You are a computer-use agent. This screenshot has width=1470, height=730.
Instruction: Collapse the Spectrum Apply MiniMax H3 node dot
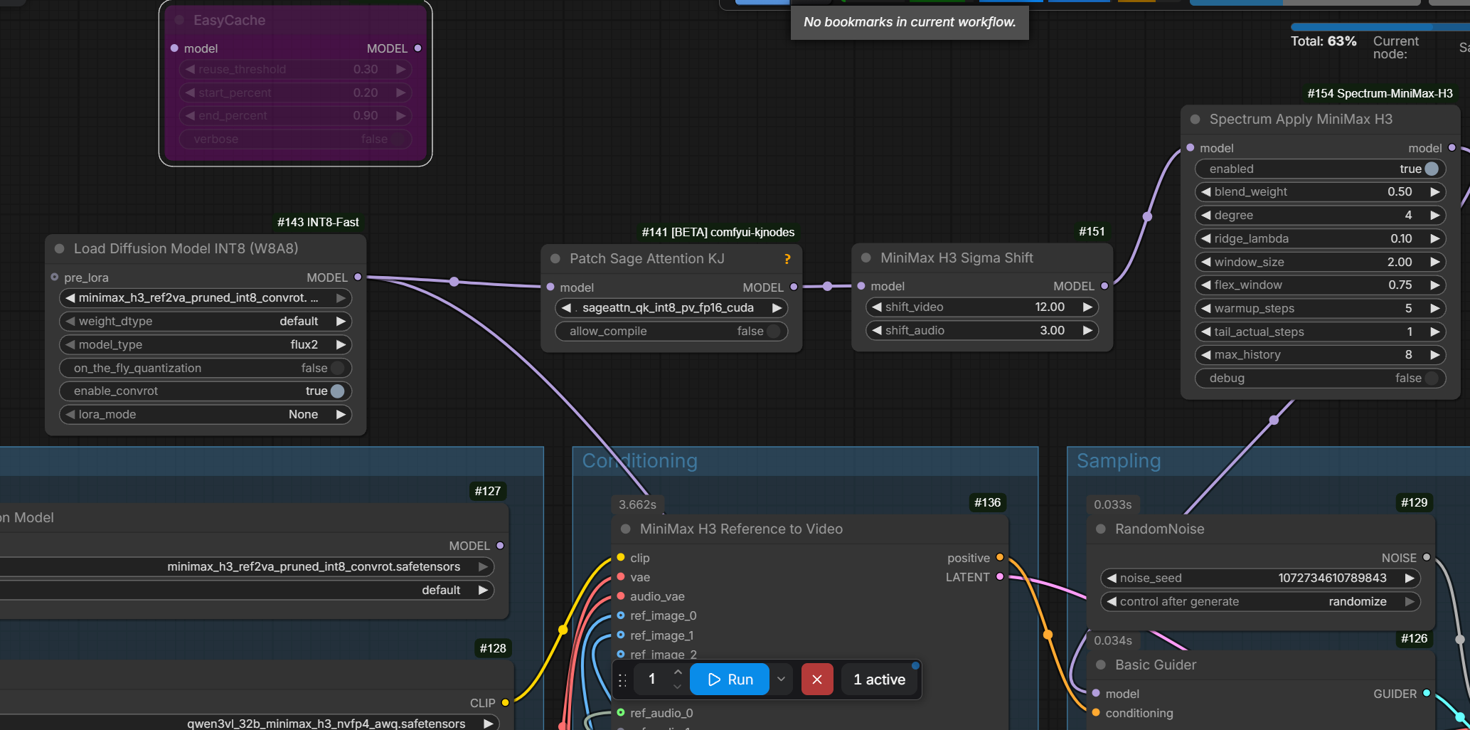(1195, 119)
